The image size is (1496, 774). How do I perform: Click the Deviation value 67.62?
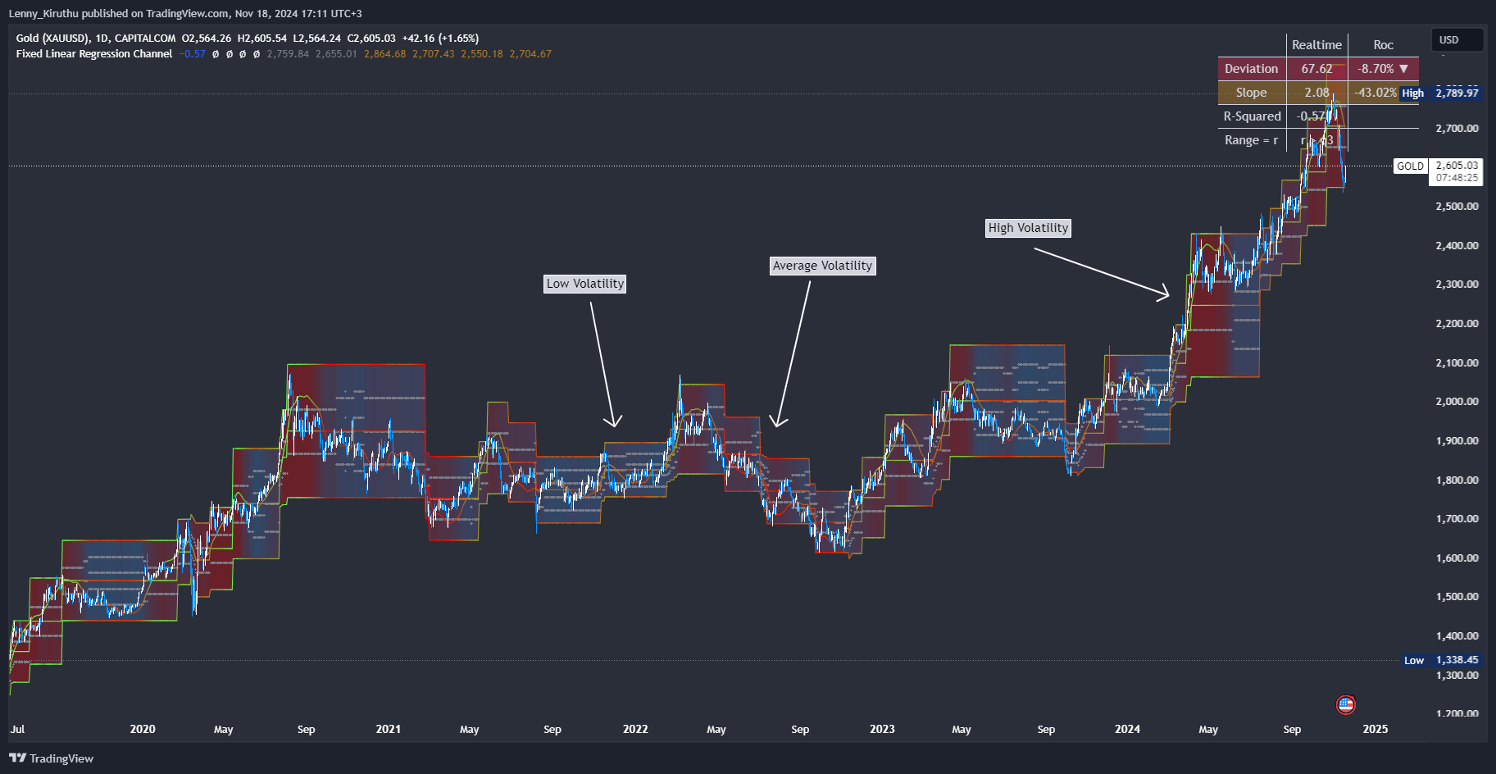pyautogui.click(x=1316, y=69)
